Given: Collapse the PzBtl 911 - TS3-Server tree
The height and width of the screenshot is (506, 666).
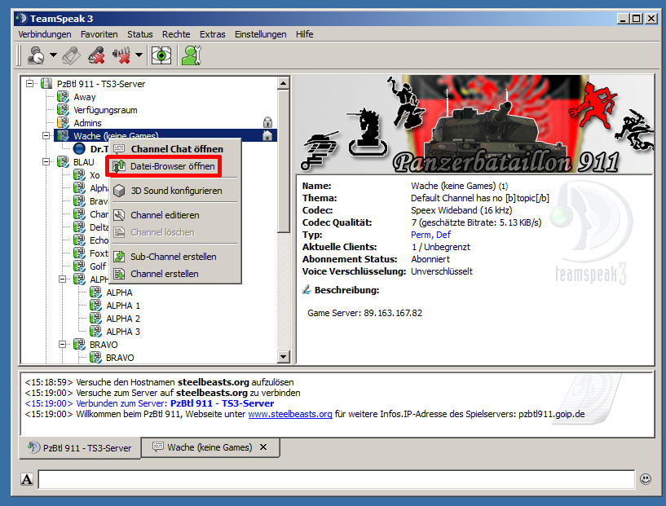Looking at the screenshot, I should pos(30,84).
